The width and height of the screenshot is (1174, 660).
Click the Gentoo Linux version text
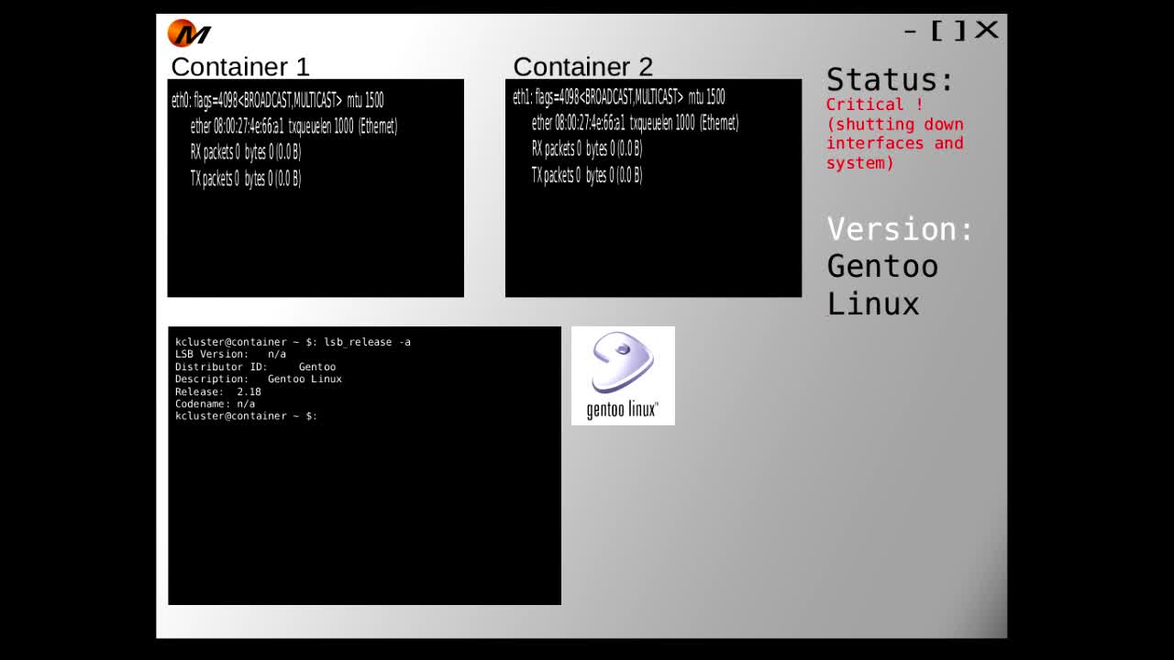[881, 285]
